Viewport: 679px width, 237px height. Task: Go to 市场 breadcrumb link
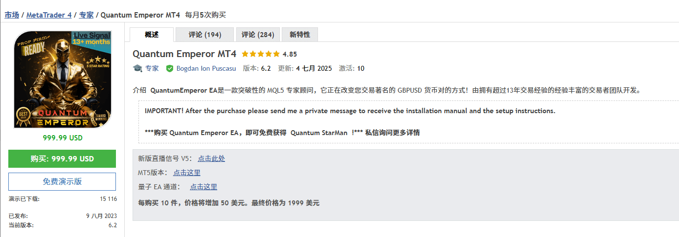click(12, 15)
